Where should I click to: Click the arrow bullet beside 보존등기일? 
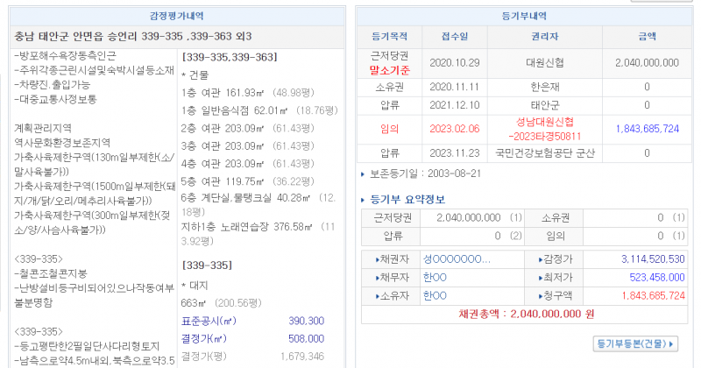point(365,173)
